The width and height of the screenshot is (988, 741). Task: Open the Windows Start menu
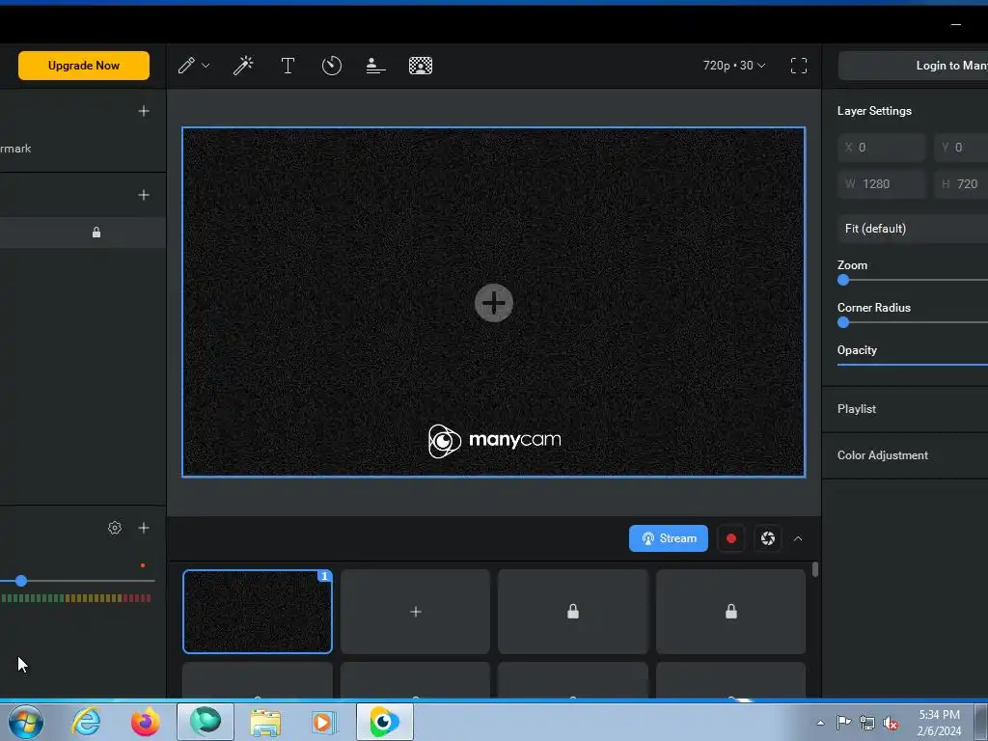pyautogui.click(x=26, y=722)
